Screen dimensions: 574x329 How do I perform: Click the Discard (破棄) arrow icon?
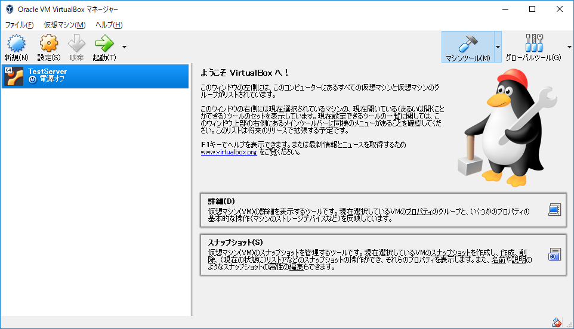click(76, 44)
